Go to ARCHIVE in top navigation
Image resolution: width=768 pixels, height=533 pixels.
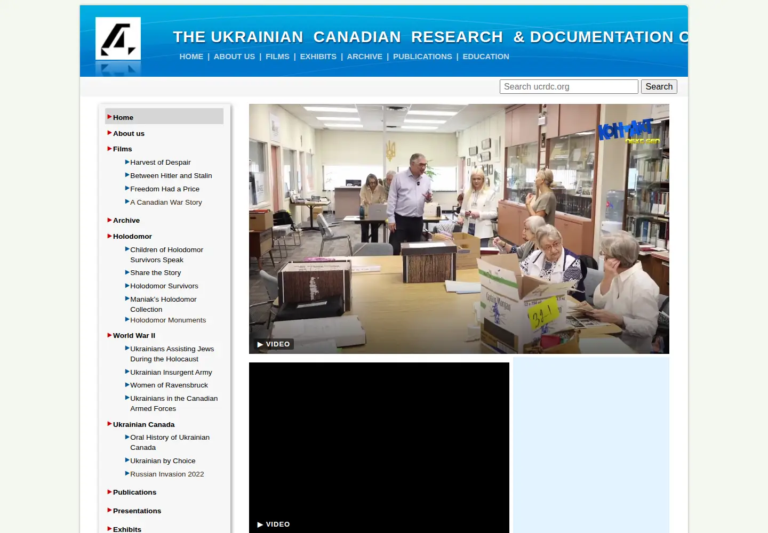tap(365, 56)
